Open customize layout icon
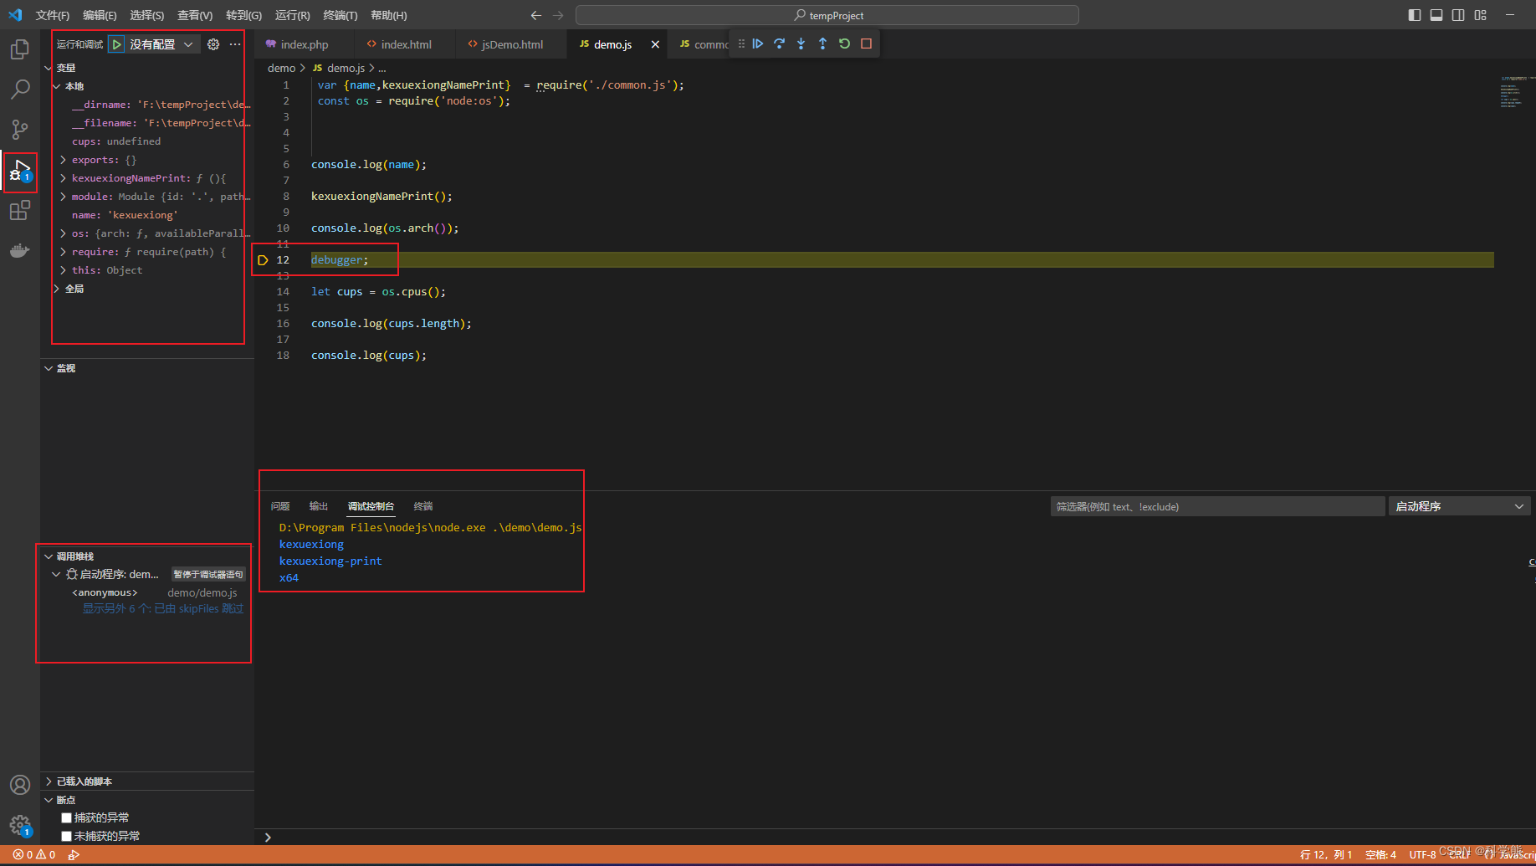This screenshot has width=1536, height=866. [1480, 15]
